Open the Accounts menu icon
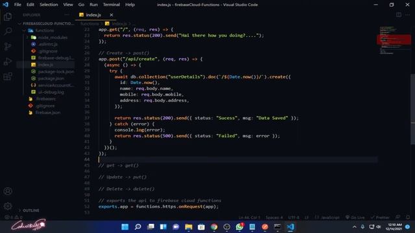The width and height of the screenshot is (415, 233). click(8, 191)
